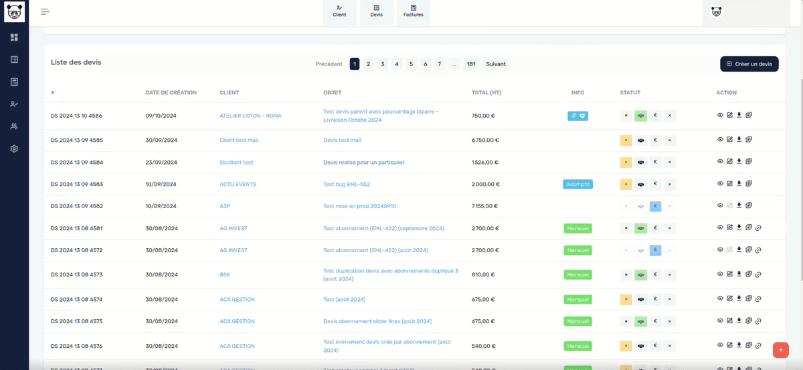Open the profile avatar menu top right
The image size is (803, 370).
point(716,11)
